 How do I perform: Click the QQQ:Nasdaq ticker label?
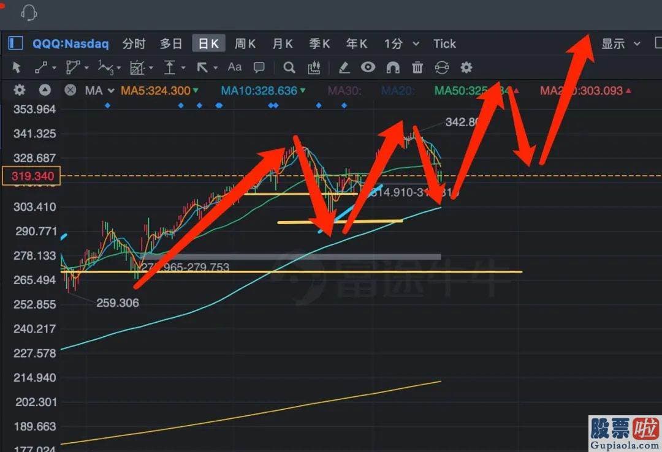pos(70,43)
